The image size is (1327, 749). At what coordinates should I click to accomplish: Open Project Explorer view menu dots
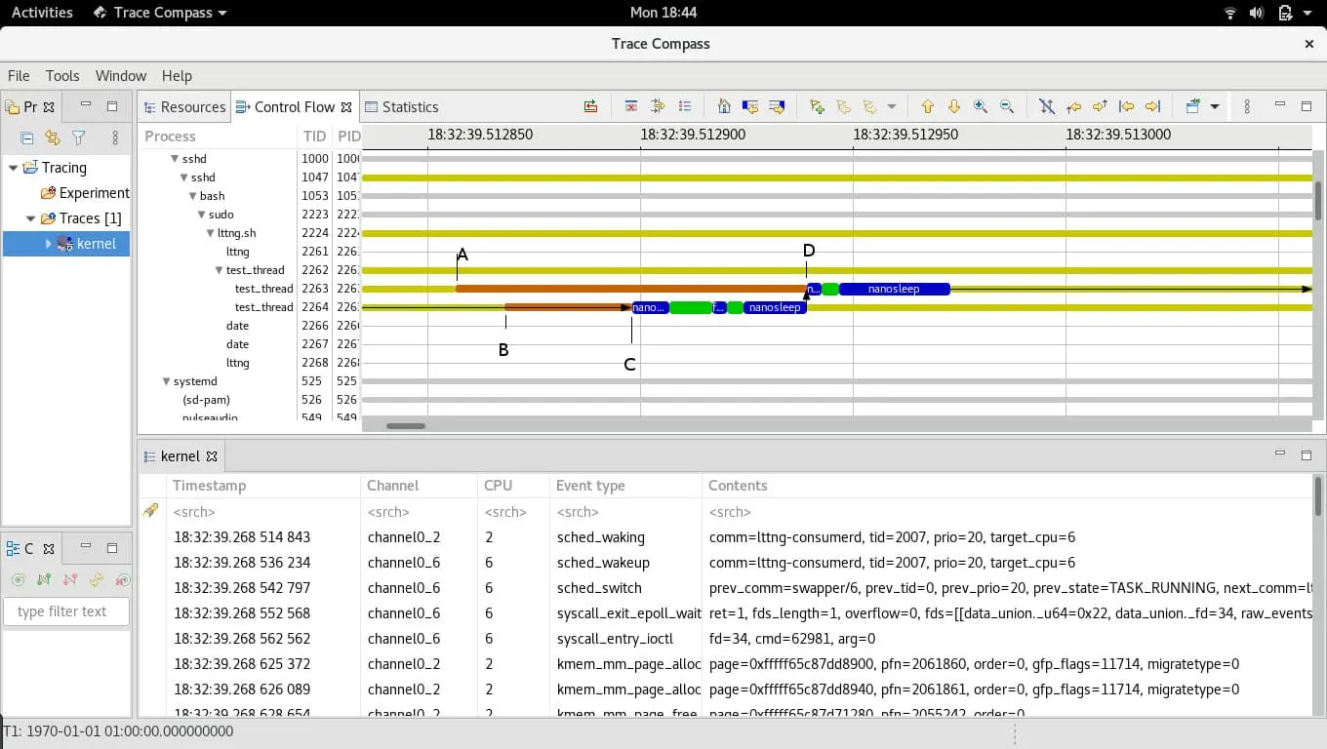point(115,138)
